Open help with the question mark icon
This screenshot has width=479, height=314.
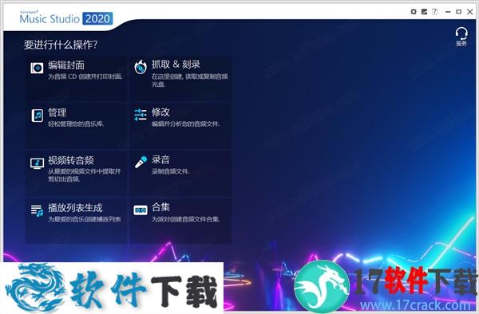click(x=435, y=12)
